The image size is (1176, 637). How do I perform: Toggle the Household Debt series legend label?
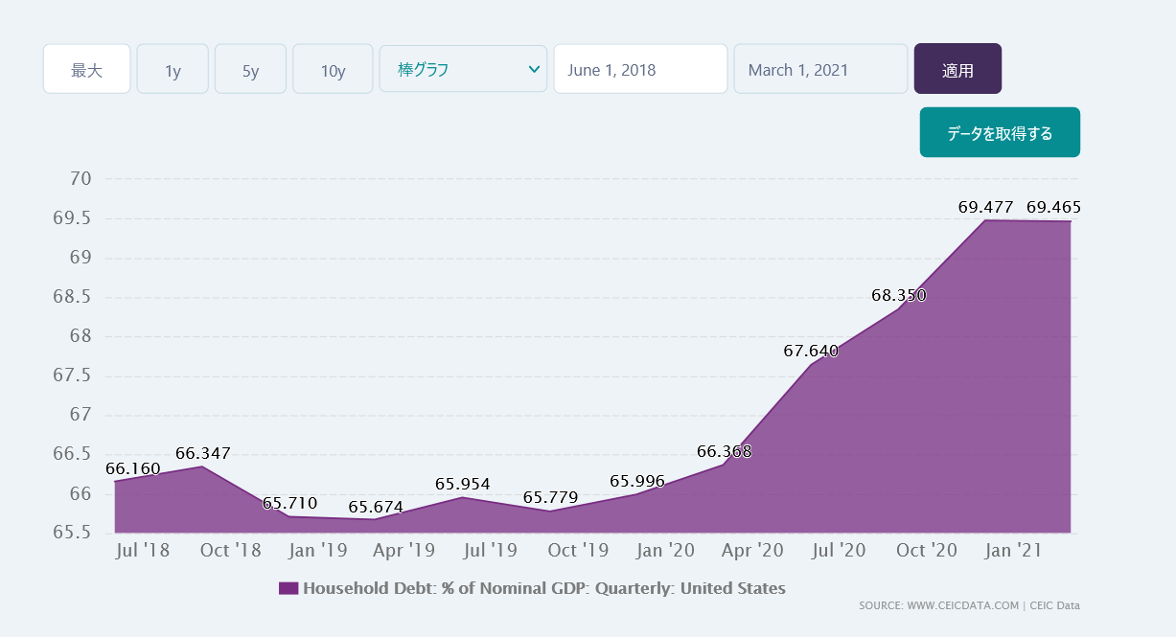(543, 588)
